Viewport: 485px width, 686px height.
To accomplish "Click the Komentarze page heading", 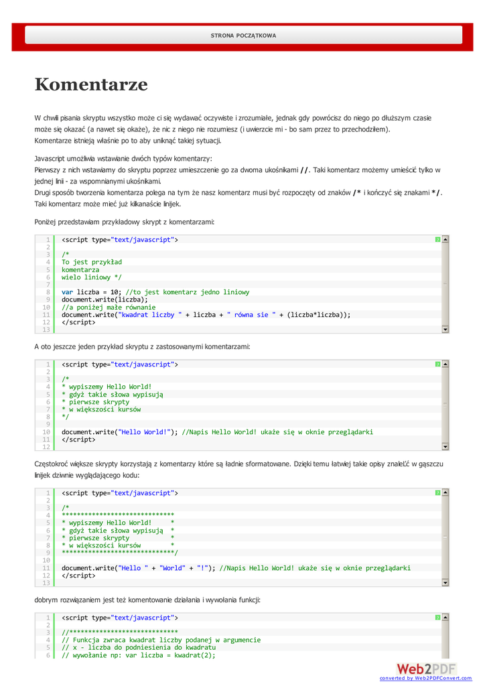I will (x=91, y=85).
